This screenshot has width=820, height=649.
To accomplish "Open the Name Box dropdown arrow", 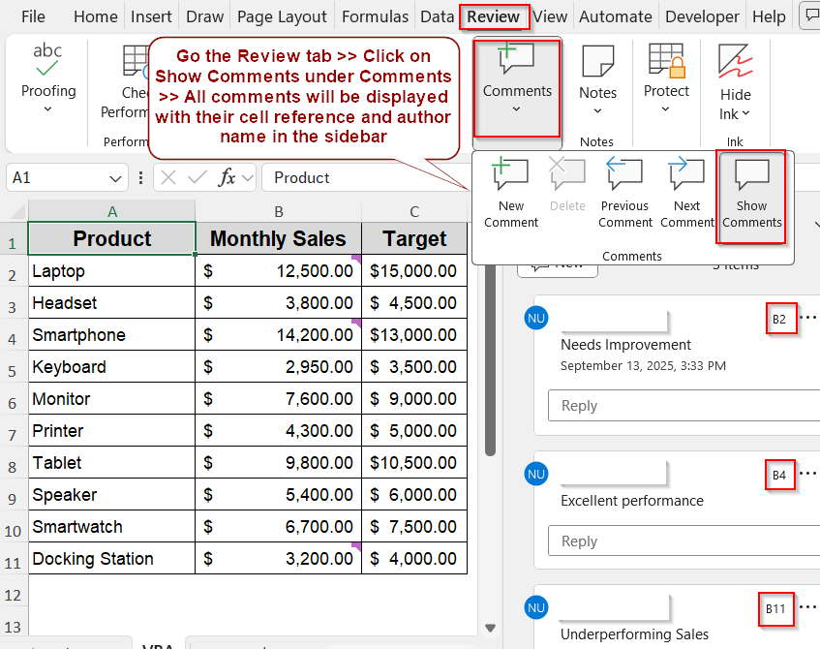I will tap(116, 178).
